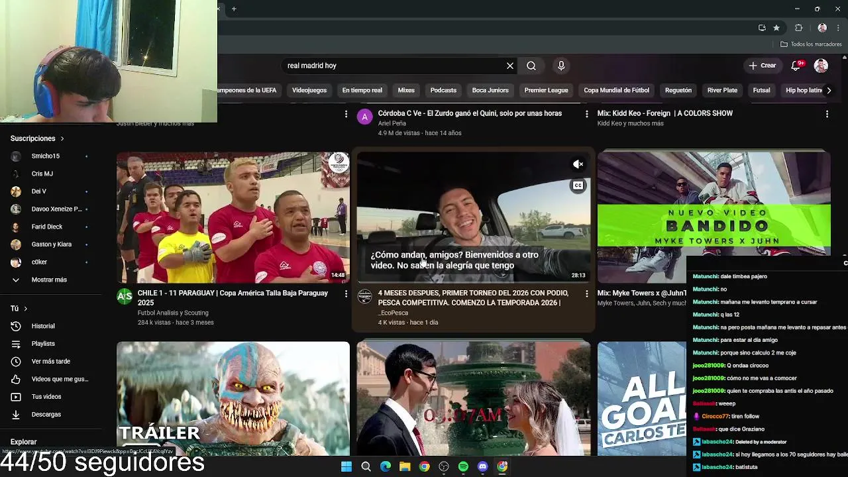Open the Chrome three-dot menu

tap(838, 28)
